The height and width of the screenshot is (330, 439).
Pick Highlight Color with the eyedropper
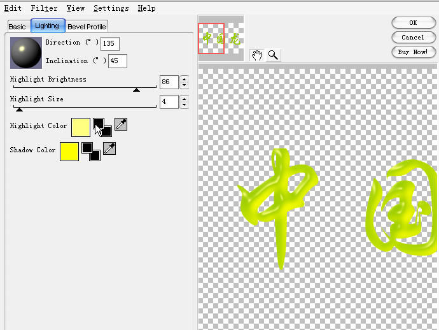click(x=121, y=125)
